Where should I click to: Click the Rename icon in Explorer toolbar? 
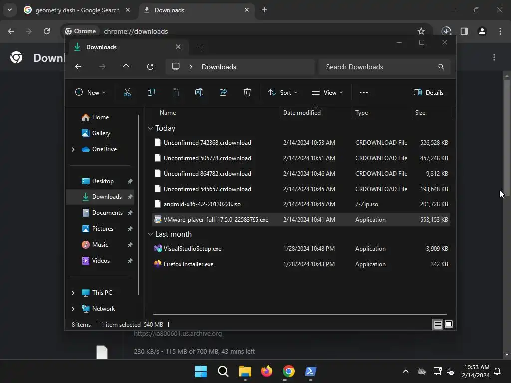(199, 92)
